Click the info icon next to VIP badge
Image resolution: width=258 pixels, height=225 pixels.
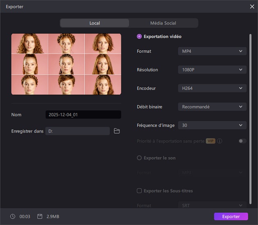point(220,141)
